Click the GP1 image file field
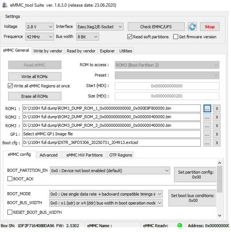 (x=112, y=134)
